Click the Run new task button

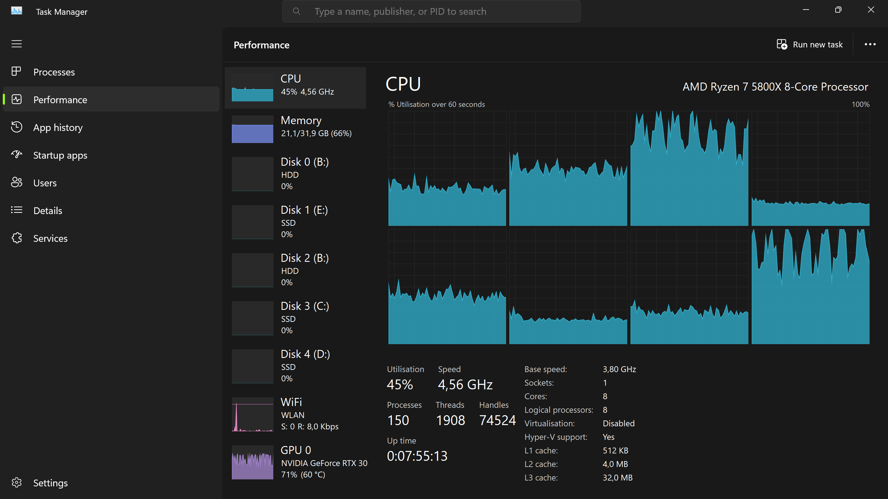(810, 44)
